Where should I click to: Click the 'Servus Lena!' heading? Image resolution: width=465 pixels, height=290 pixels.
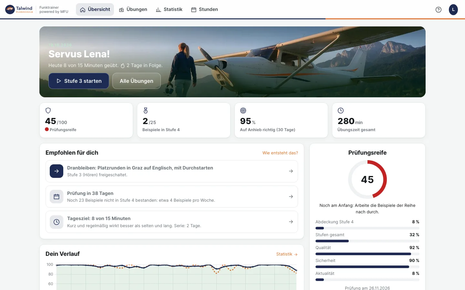(79, 54)
